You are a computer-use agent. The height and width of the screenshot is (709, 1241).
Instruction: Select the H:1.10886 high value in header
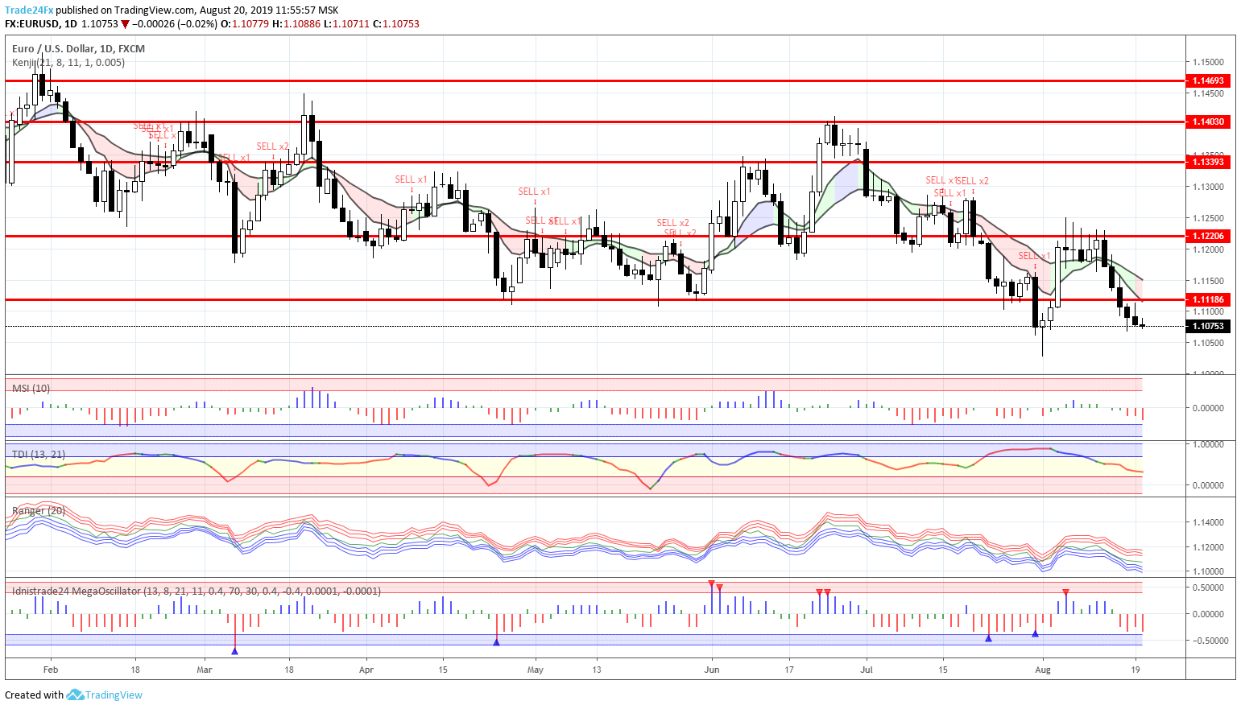point(296,24)
